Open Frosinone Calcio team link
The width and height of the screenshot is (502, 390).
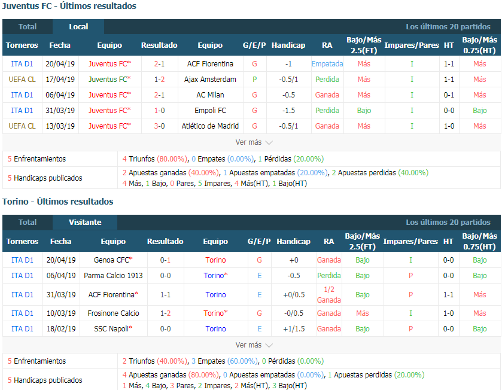[113, 313]
